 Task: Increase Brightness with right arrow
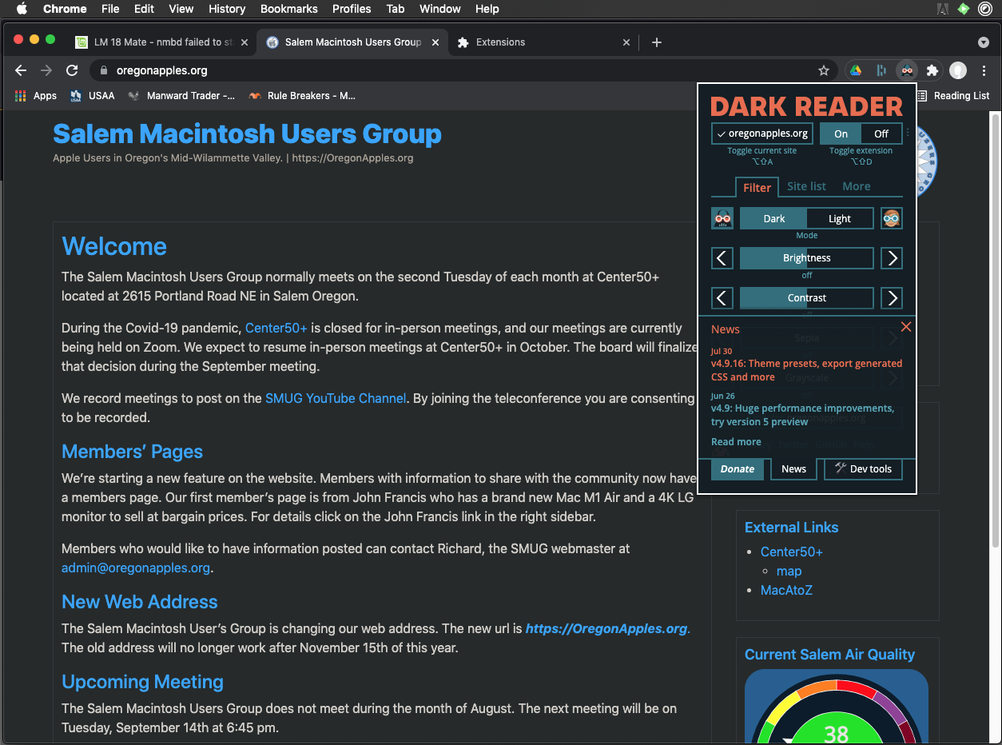(892, 258)
